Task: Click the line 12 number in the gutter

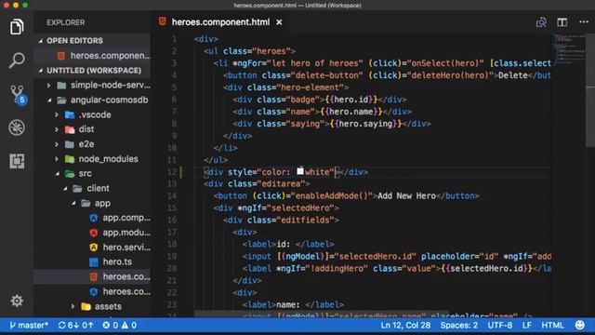Action: coord(172,172)
